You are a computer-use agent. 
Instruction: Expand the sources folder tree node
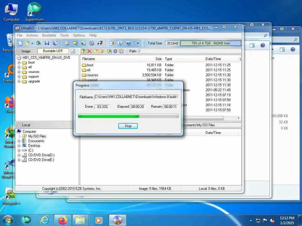point(19,72)
